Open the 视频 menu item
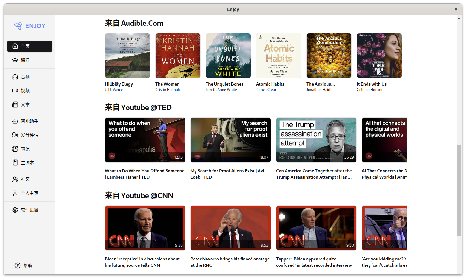This screenshot has height=279, width=466. [30, 91]
